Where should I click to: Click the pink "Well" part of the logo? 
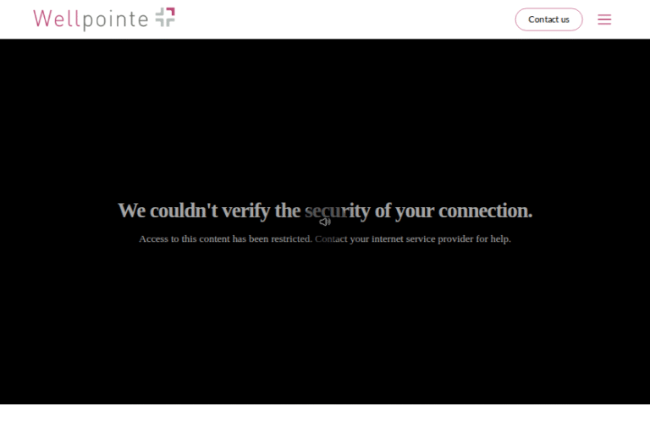click(57, 19)
